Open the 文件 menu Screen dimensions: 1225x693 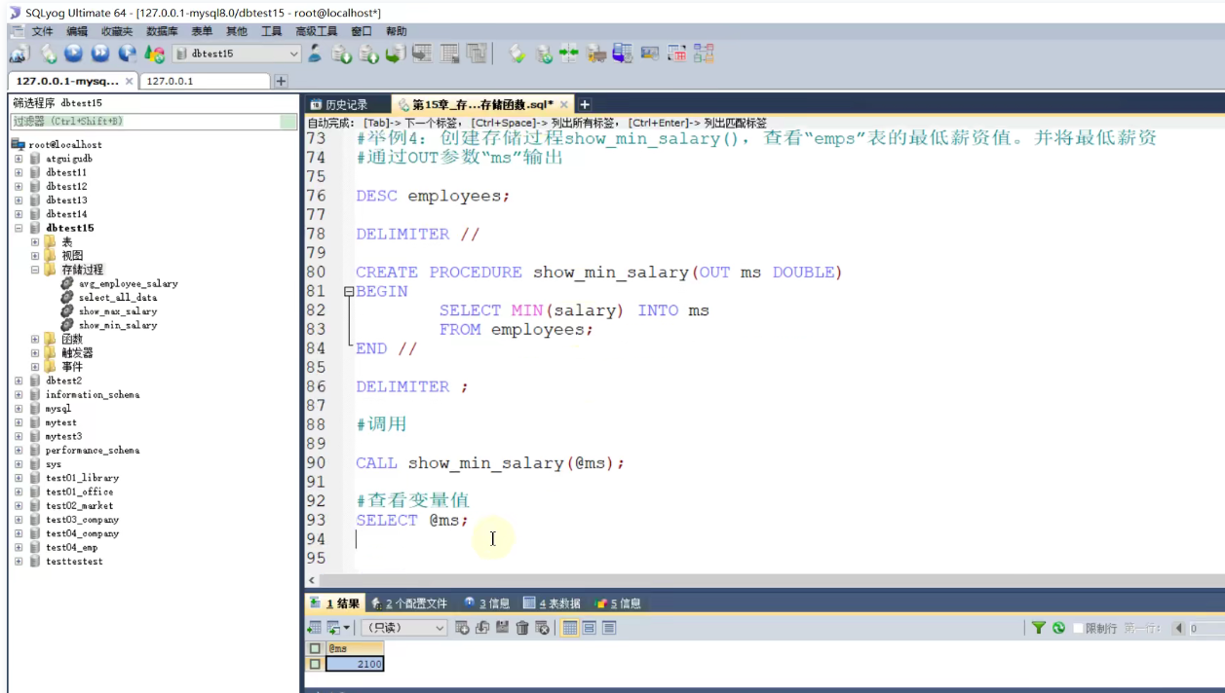coord(42,31)
